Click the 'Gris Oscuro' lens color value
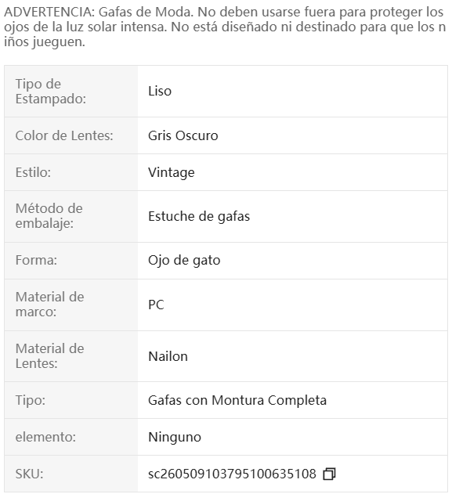Image resolution: width=452 pixels, height=494 pixels. tap(183, 135)
